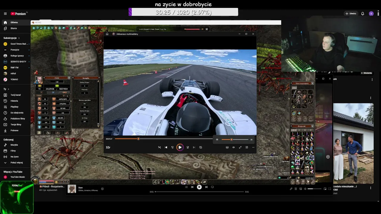Open the house video thumbnail

click(353, 144)
